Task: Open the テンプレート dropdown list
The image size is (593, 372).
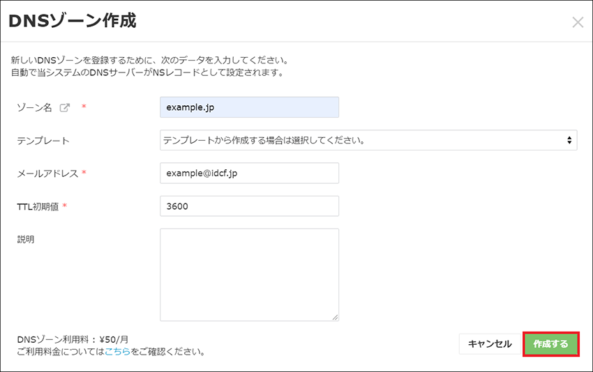Action: [368, 140]
